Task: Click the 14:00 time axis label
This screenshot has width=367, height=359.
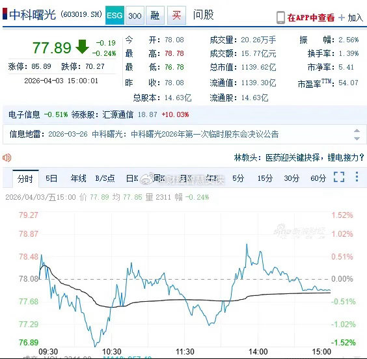Action: coord(258,351)
